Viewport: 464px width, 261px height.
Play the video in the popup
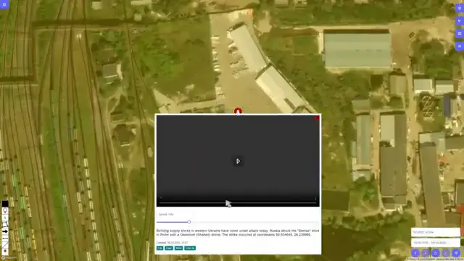pos(238,161)
